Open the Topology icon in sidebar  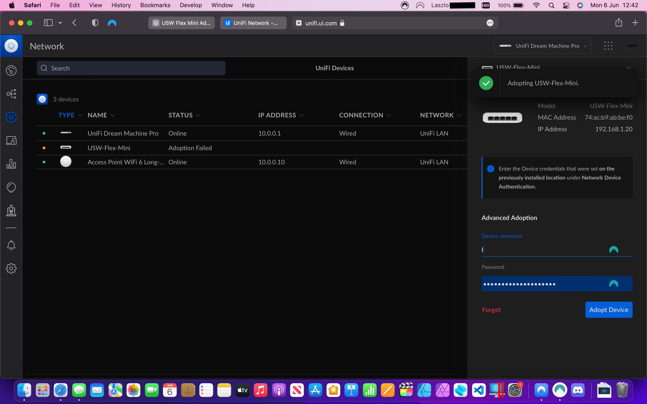(x=11, y=94)
